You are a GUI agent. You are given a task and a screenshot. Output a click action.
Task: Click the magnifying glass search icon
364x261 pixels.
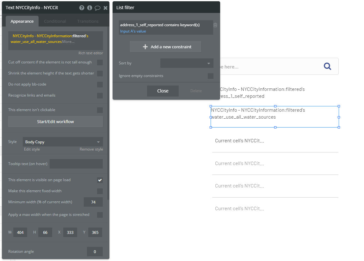pyautogui.click(x=328, y=66)
